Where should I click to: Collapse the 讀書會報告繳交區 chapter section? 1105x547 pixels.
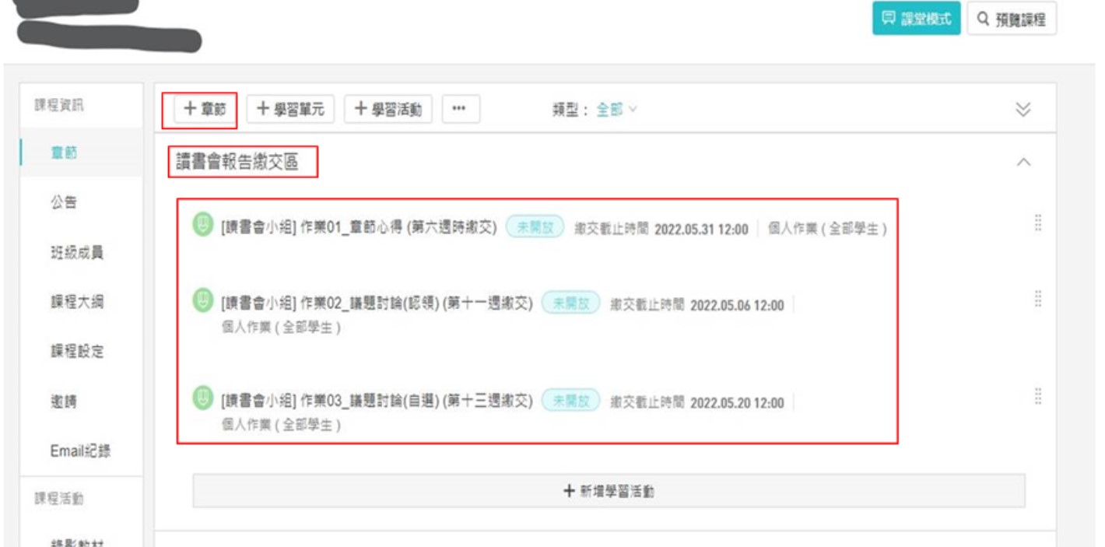coord(1024,163)
